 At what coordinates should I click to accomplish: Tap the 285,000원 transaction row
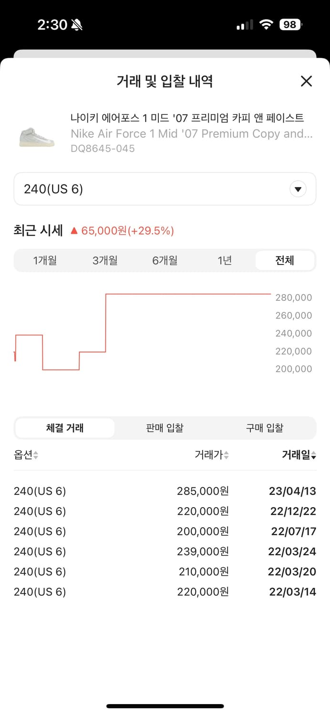coord(165,491)
